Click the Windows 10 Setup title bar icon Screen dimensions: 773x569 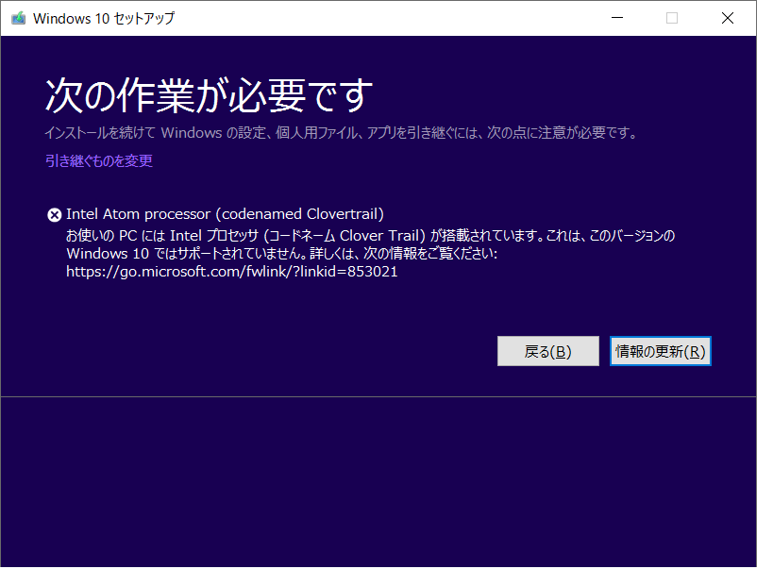(18, 18)
